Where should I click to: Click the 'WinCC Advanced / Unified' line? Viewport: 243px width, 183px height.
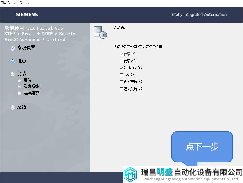(35, 40)
